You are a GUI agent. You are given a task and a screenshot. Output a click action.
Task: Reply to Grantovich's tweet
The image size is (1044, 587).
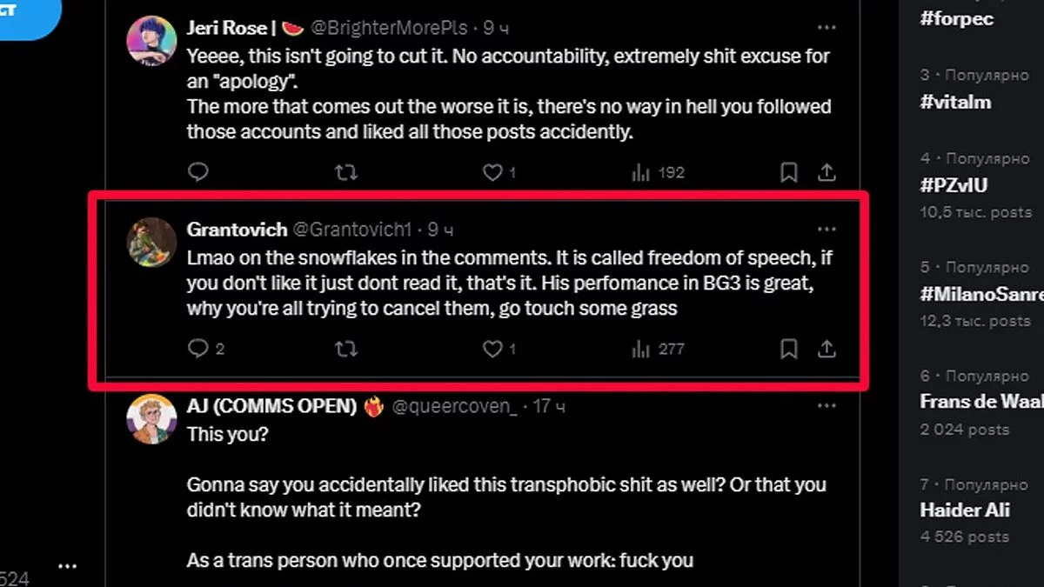(198, 350)
